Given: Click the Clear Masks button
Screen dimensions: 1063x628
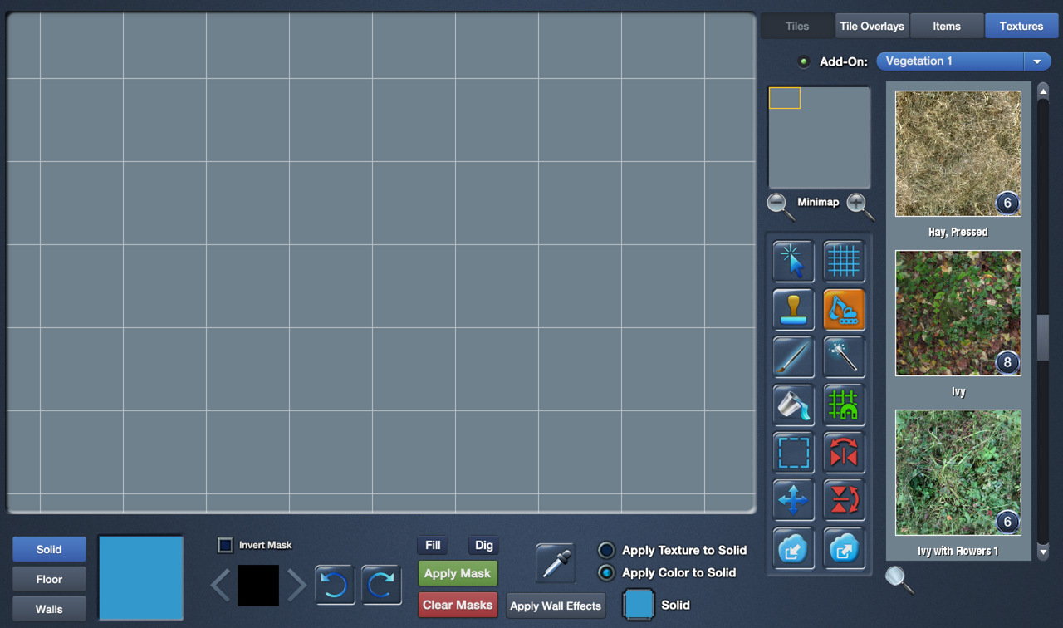Looking at the screenshot, I should pos(458,605).
